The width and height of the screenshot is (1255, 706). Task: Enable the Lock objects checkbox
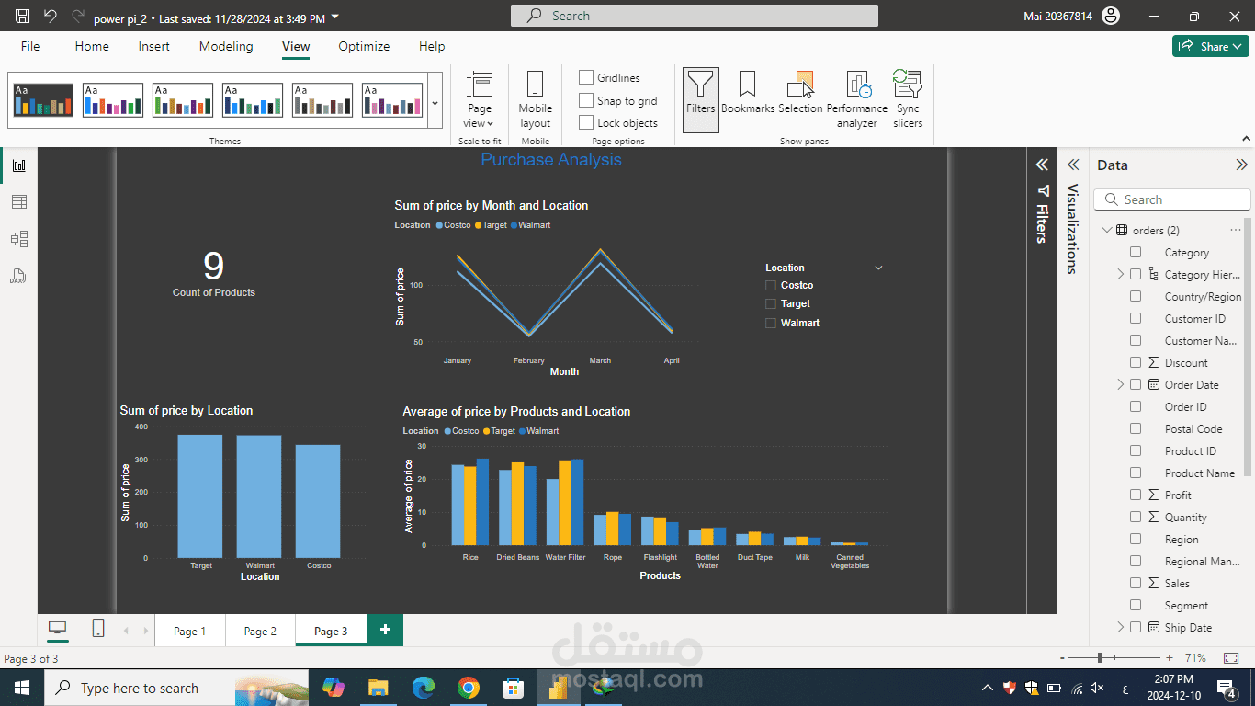point(586,122)
